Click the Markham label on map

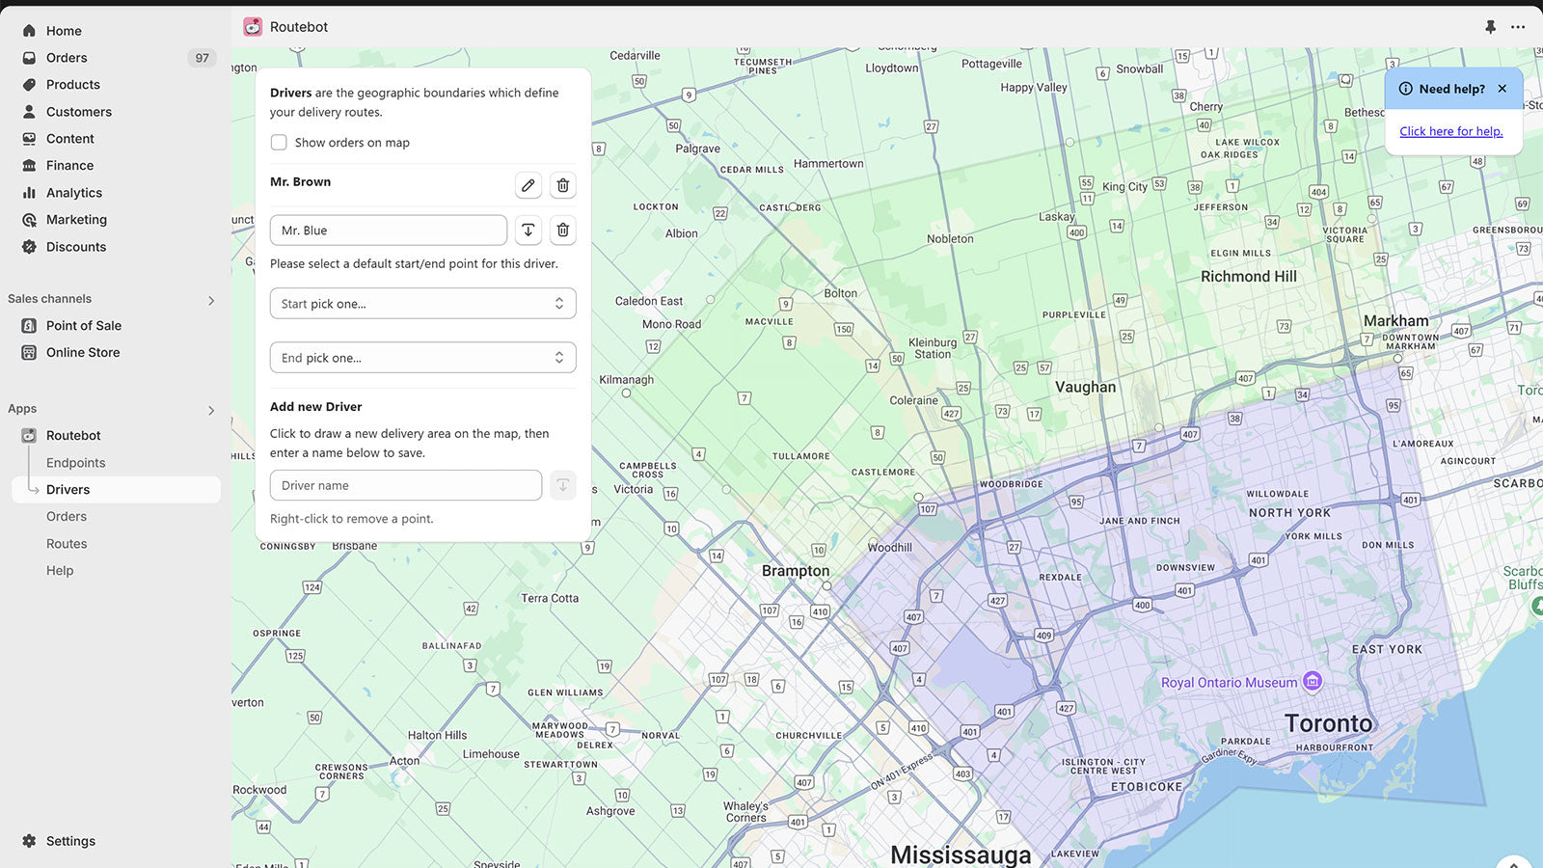(1395, 320)
